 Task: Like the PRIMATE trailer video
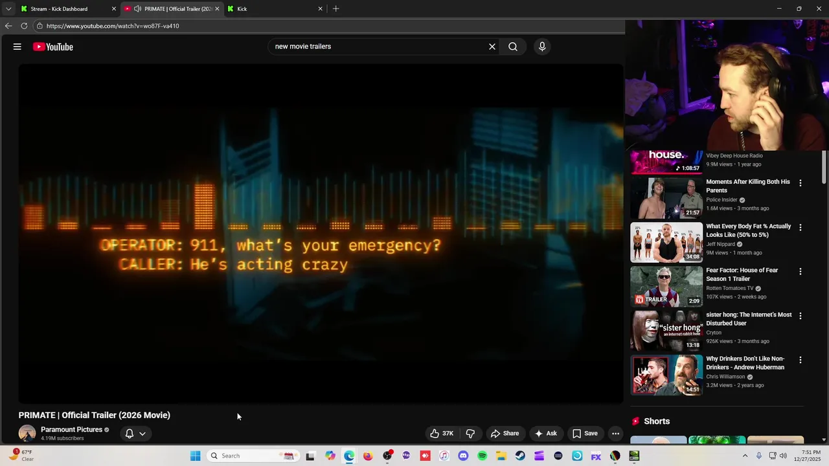tap(442, 434)
